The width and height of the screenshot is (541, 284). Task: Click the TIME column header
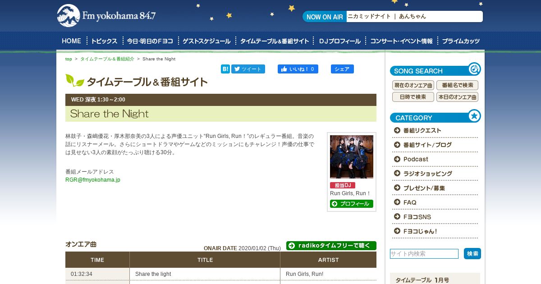97,260
